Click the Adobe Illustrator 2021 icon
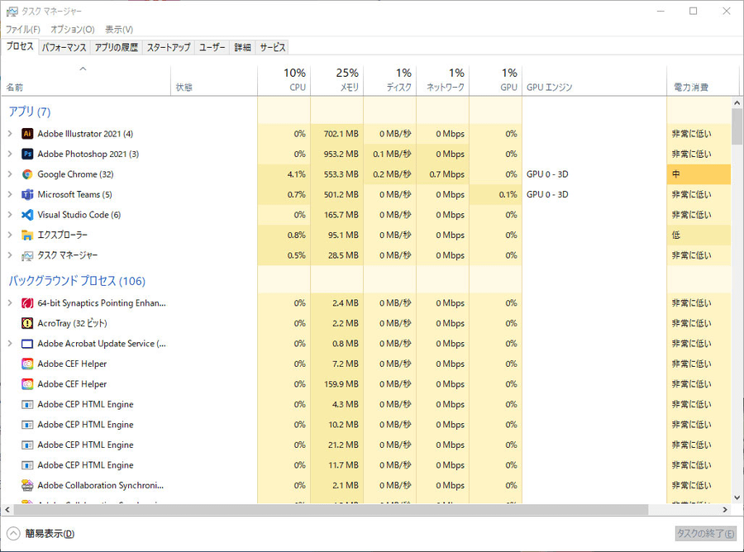744x552 pixels. point(27,134)
